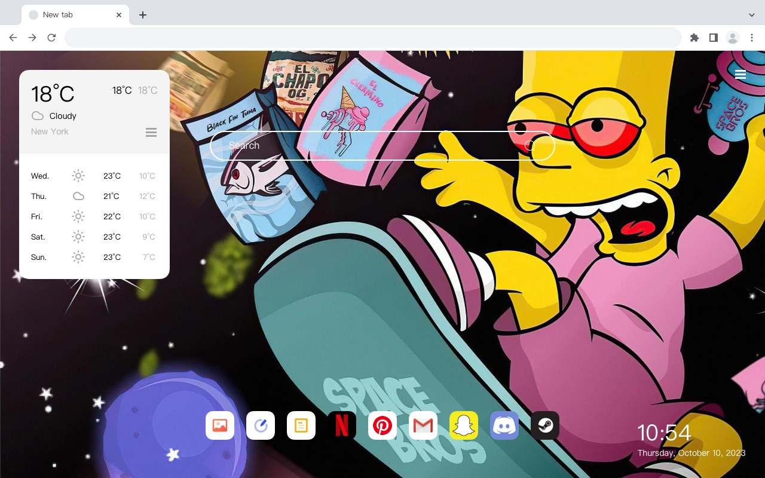Expand the tab search dropdown arrow
This screenshot has height=478, width=765.
(752, 15)
